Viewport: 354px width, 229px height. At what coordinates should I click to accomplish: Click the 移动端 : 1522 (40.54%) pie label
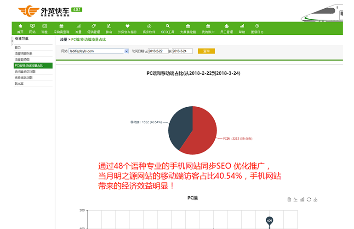point(146,122)
